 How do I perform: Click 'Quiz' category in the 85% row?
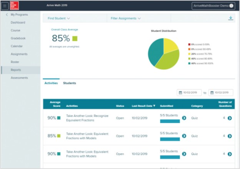tap(194, 136)
